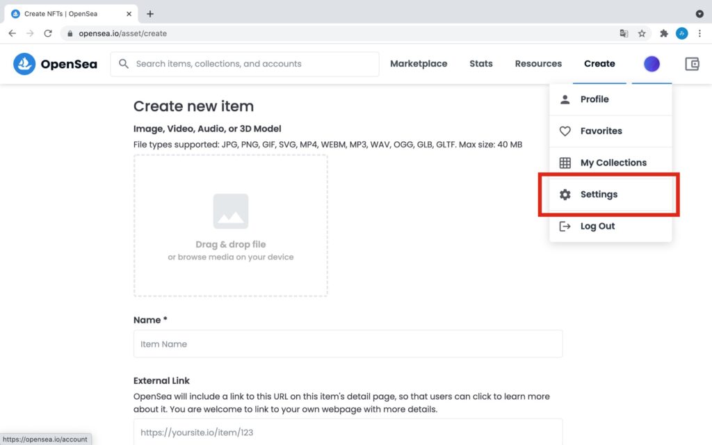This screenshot has height=445, width=712.
Task: Click the 'Create new item' heading
Action: pos(193,106)
